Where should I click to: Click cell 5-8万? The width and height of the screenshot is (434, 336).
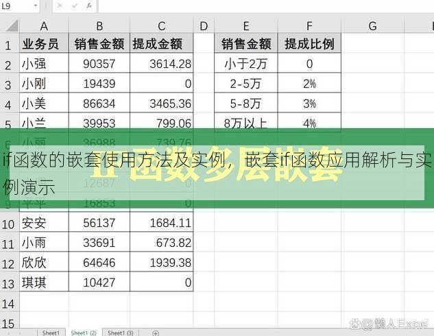point(246,104)
